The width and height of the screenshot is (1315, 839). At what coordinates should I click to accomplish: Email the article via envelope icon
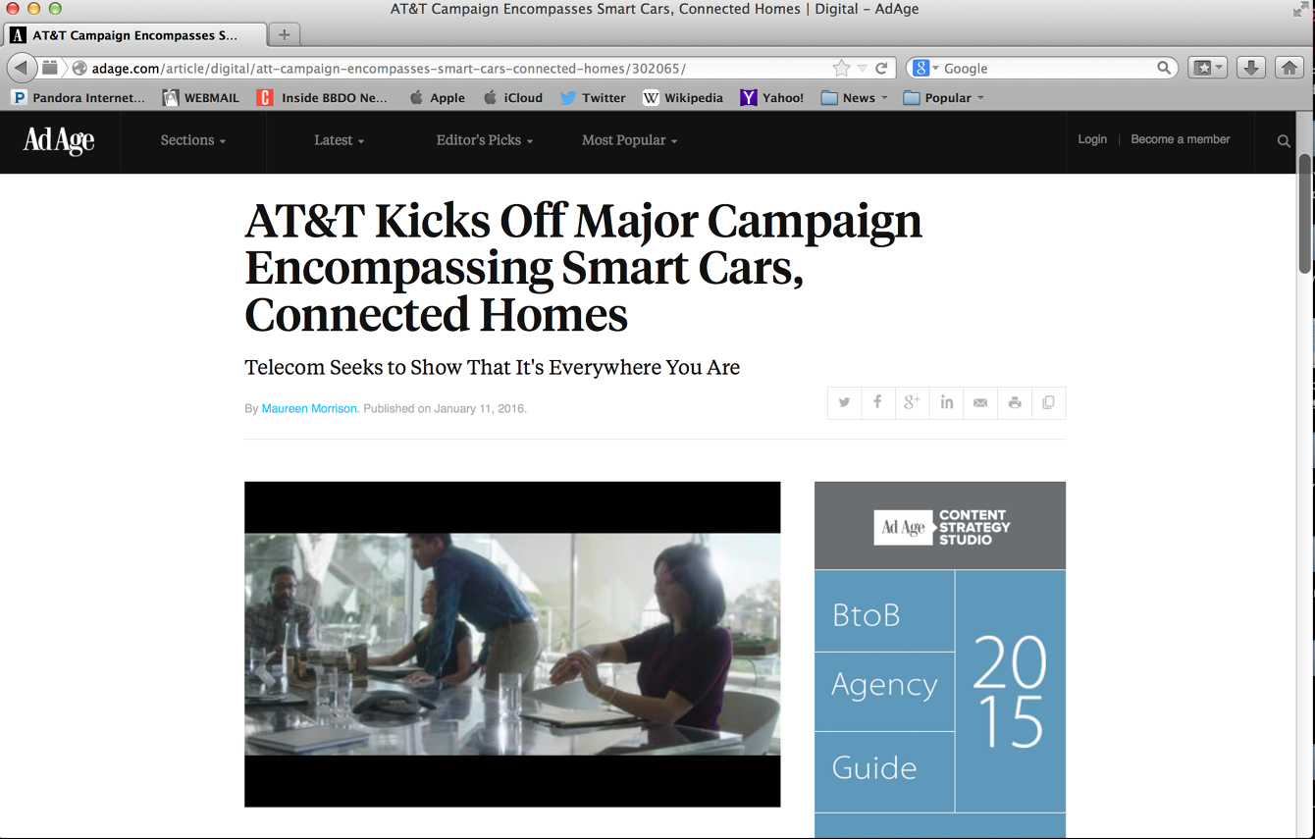980,402
